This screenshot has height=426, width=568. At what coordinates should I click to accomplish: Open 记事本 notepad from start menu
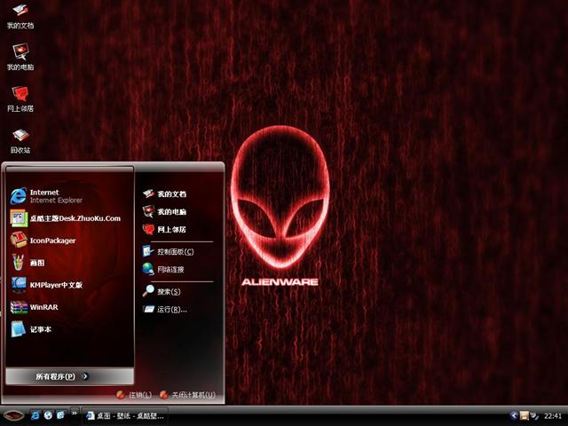pos(69,329)
